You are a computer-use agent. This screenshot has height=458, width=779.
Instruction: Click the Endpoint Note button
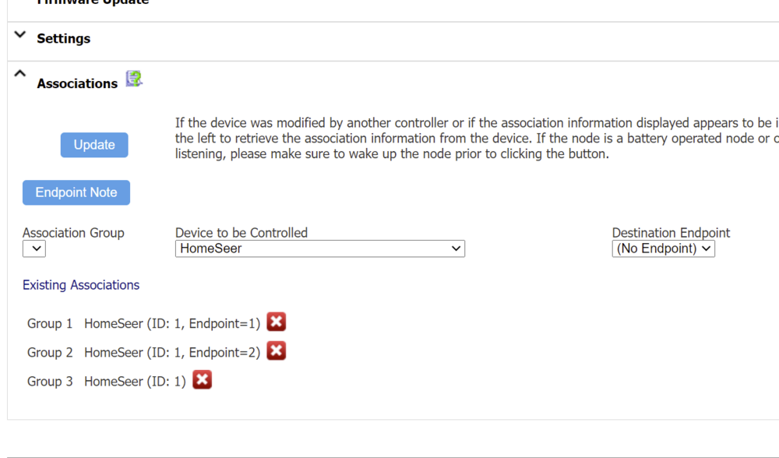tap(76, 192)
